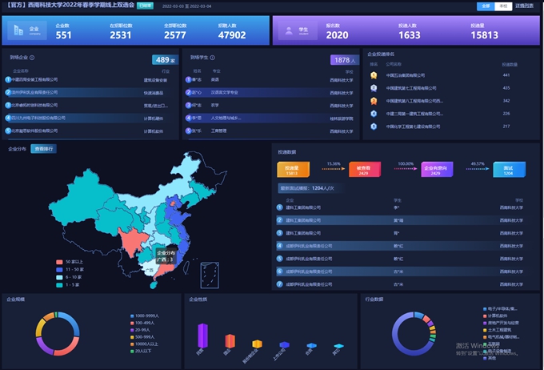
Task: Select company row 4 四川九州电子科技股份有限公司
Action: click(90, 118)
